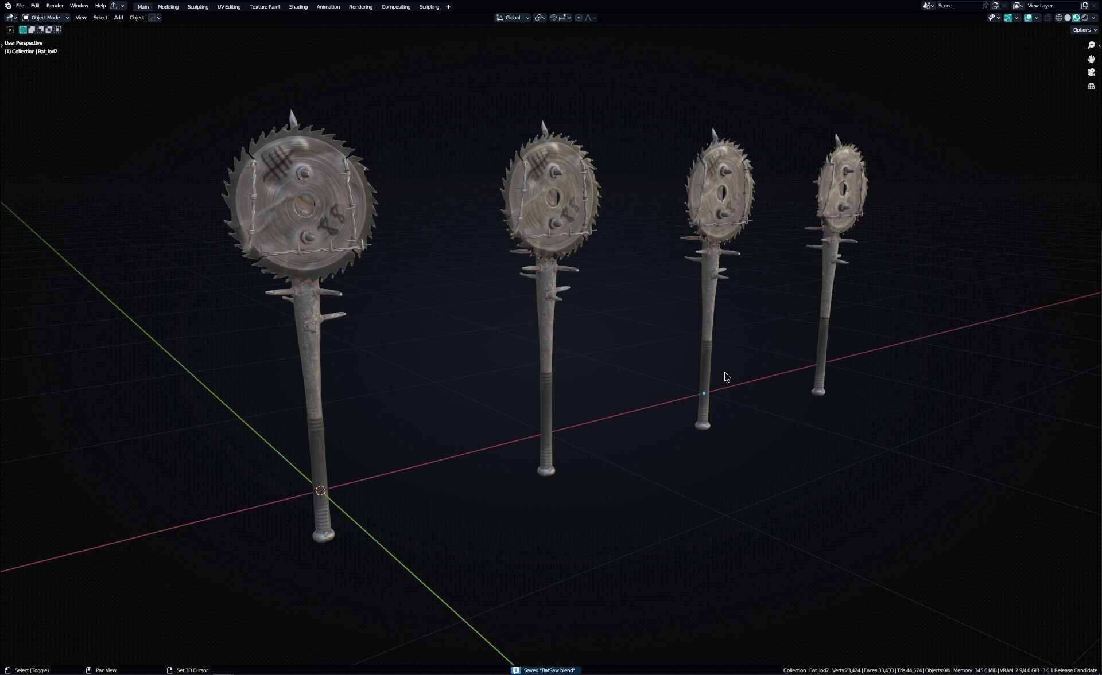Screen dimensions: 1102x675
Task: Open the Help menu
Action: point(100,6)
